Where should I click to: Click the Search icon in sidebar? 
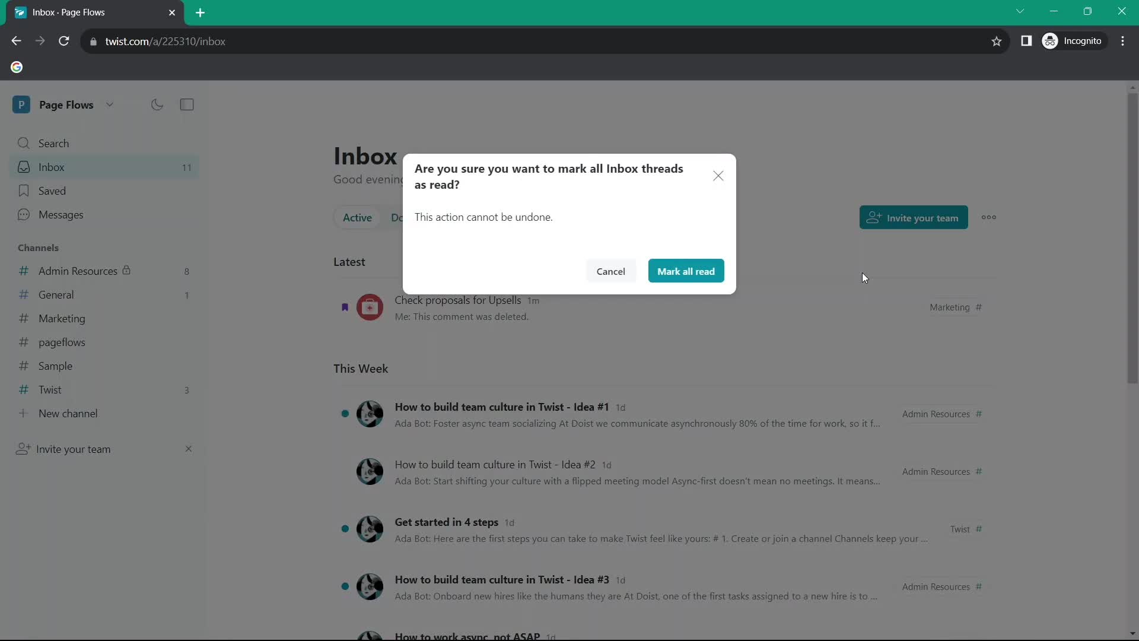pos(24,142)
